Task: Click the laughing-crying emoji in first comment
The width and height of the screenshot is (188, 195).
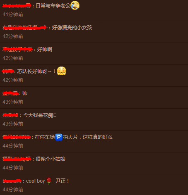Action: click(75, 5)
